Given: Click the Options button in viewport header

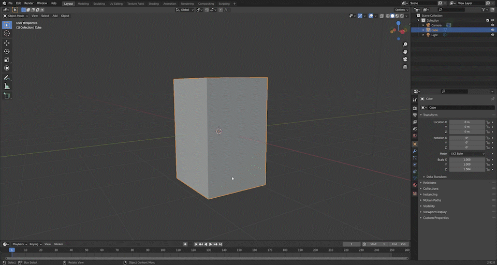Looking at the screenshot, I should tap(401, 10).
